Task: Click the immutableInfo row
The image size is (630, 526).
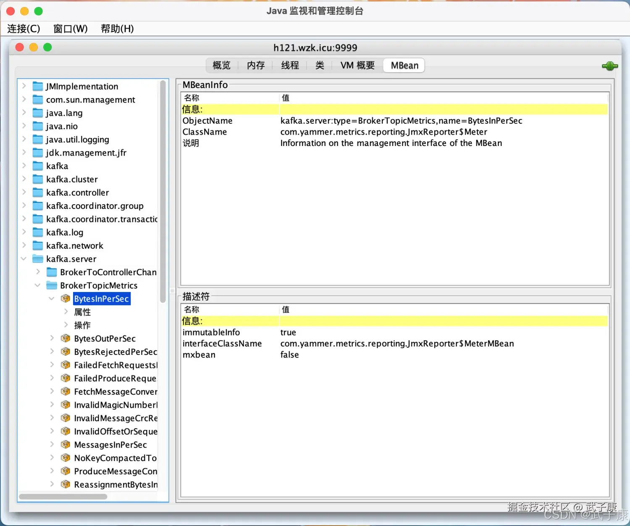Action: [394, 332]
